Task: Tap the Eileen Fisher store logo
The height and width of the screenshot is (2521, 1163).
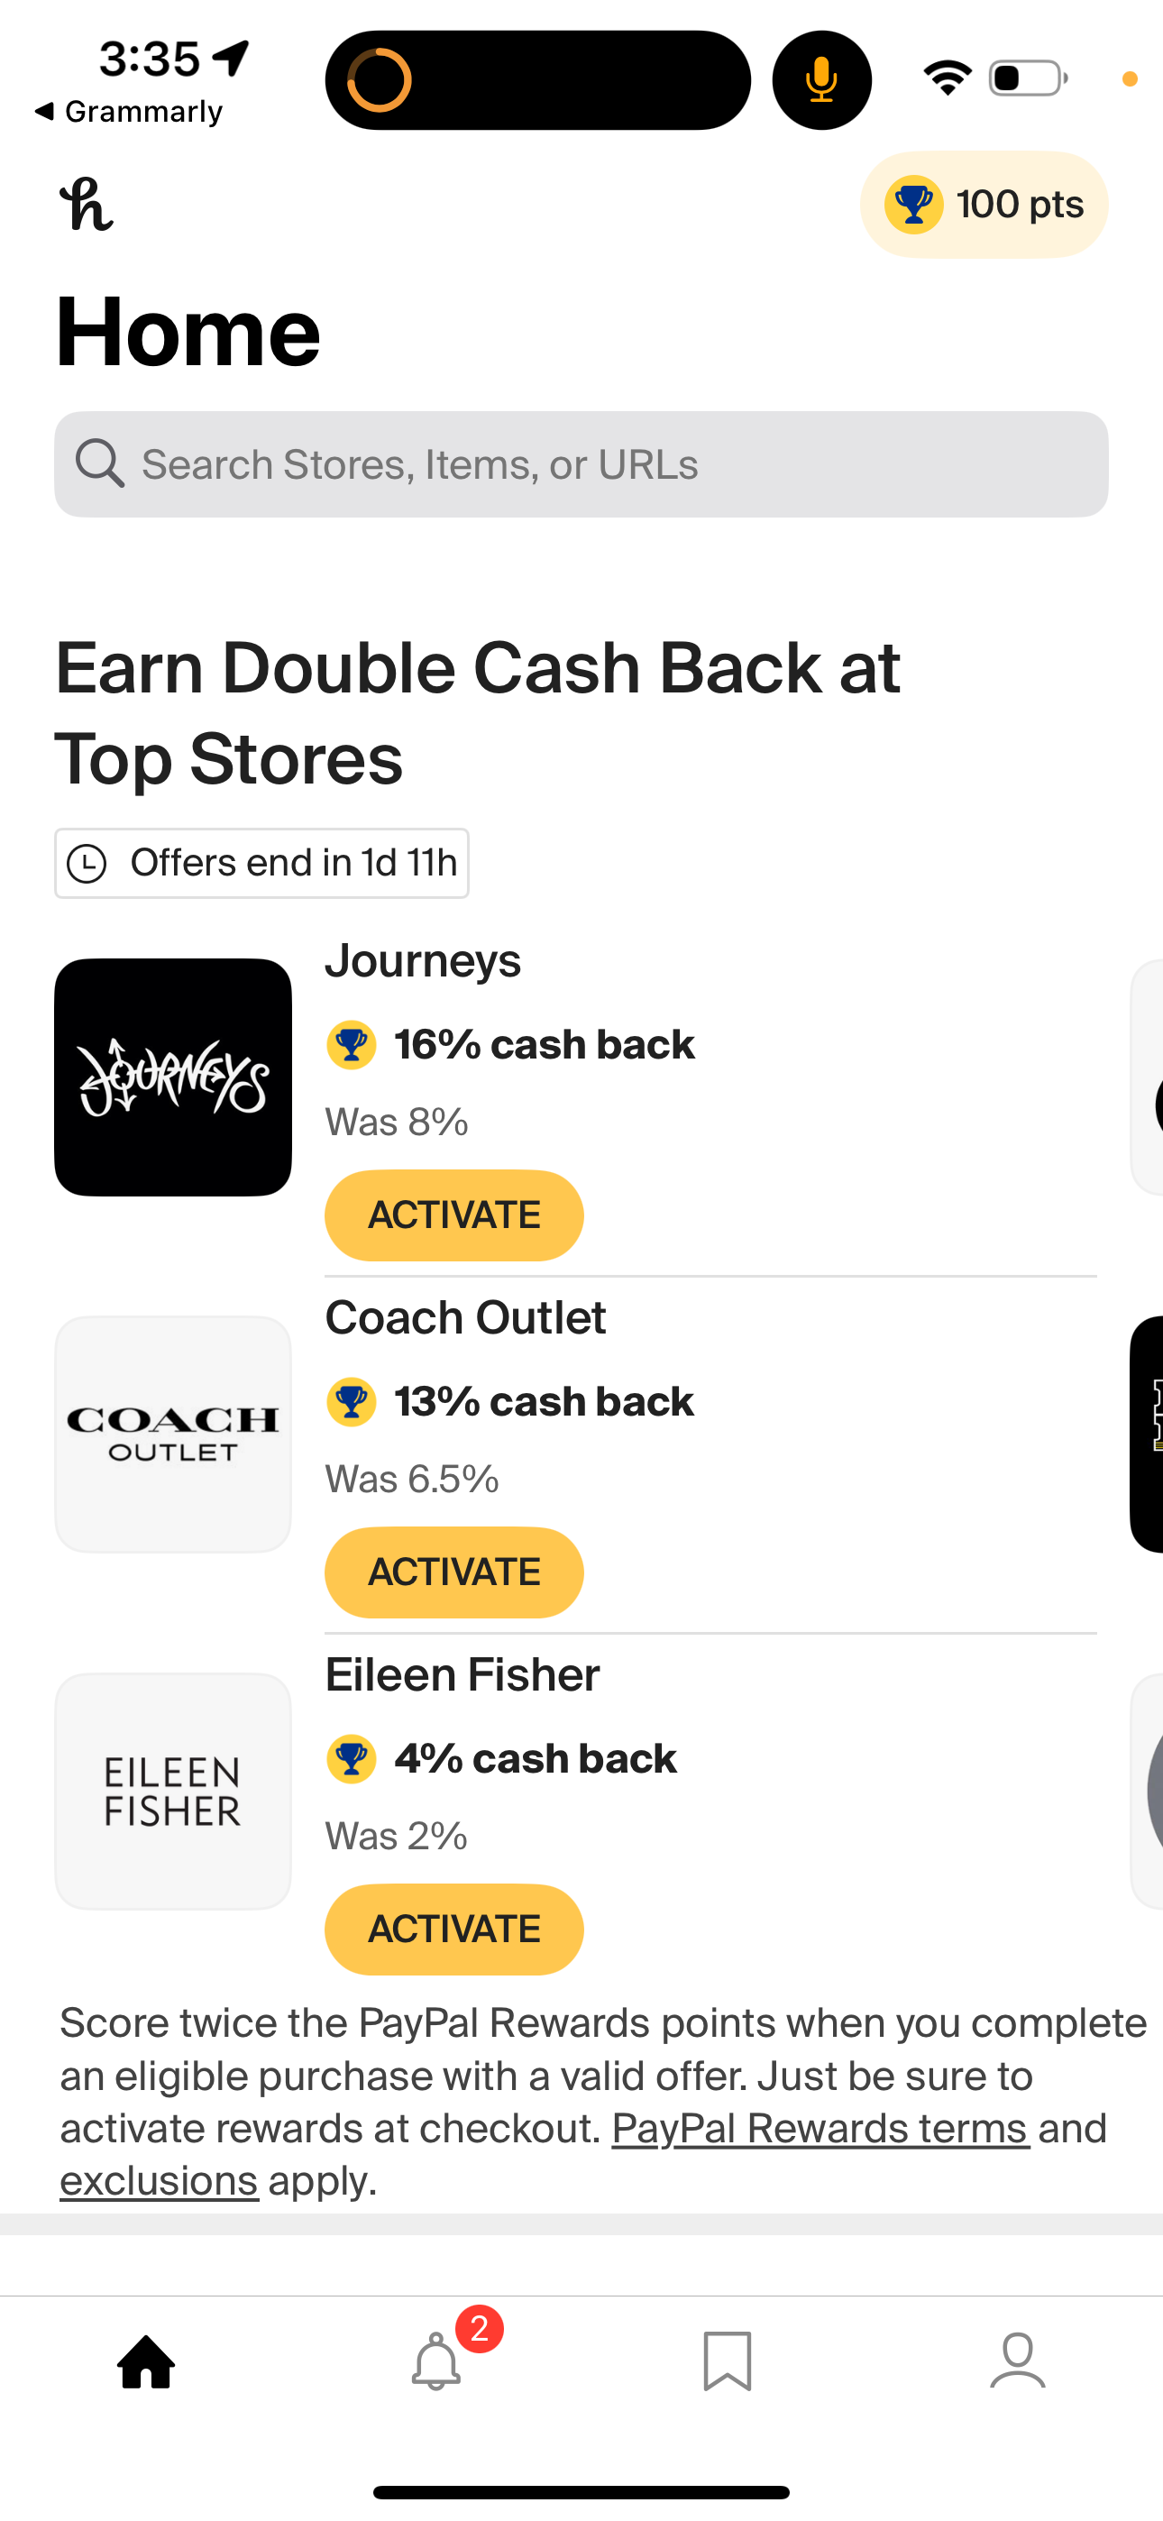Action: coord(173,1791)
